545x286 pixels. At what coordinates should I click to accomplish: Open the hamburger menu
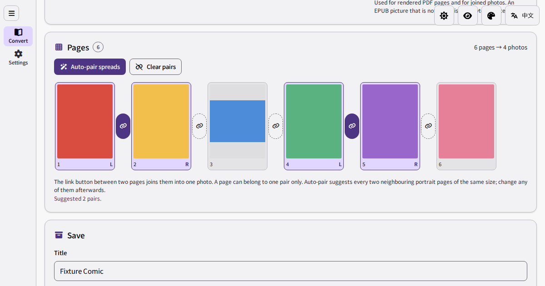pos(11,13)
